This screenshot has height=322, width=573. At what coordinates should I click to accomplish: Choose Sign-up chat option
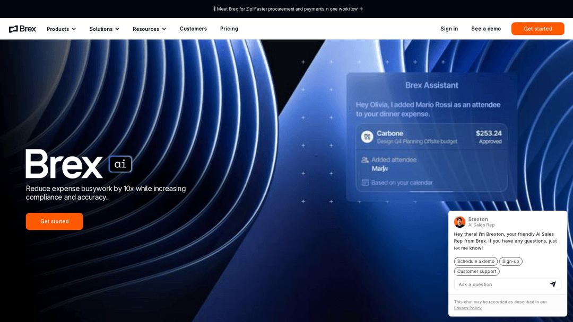(511, 262)
